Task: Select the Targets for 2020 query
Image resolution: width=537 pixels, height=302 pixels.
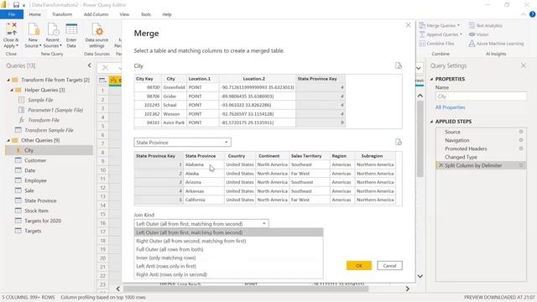Action: tap(43, 221)
